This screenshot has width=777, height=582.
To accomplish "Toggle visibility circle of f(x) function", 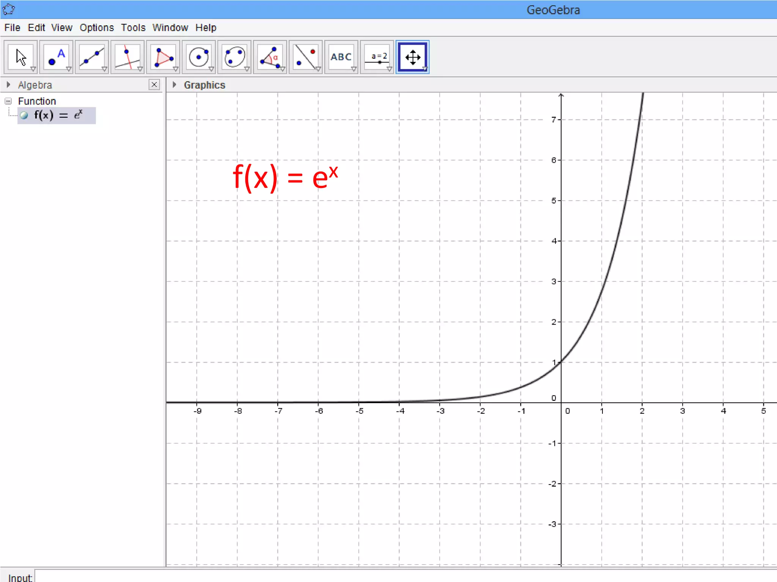I will pyautogui.click(x=24, y=116).
